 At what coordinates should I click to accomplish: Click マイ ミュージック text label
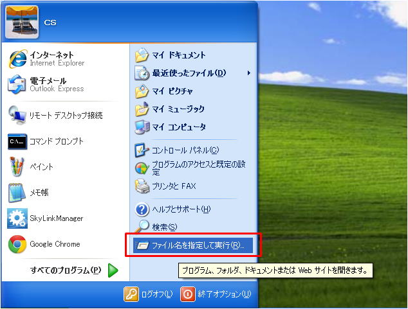pyautogui.click(x=178, y=109)
